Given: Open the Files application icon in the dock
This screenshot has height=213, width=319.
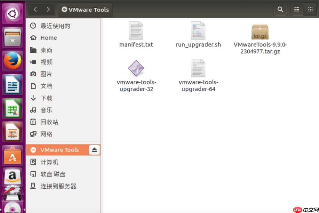Looking at the screenshot, I should click(12, 37).
